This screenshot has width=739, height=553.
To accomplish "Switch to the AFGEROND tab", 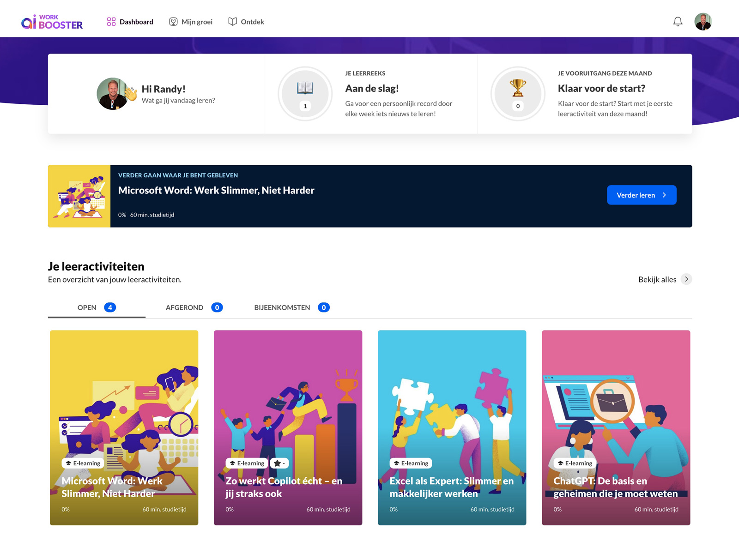I will (194, 307).
